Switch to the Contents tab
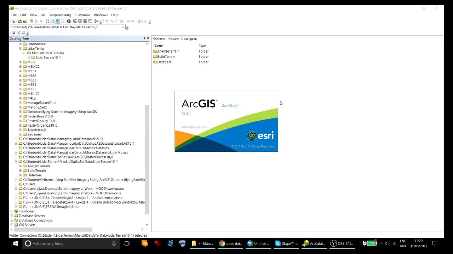The width and height of the screenshot is (453, 254). pyautogui.click(x=159, y=39)
